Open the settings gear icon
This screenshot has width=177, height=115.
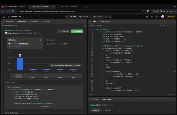click(152, 17)
